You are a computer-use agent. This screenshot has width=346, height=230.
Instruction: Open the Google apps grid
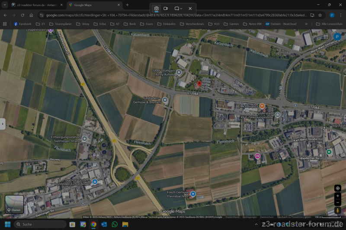click(325, 37)
